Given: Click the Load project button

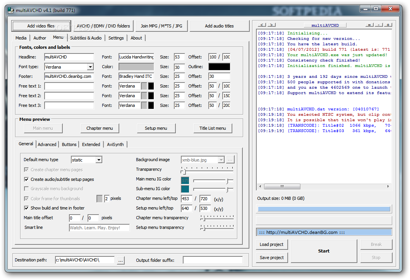Looking at the screenshot, I should tap(272, 244).
